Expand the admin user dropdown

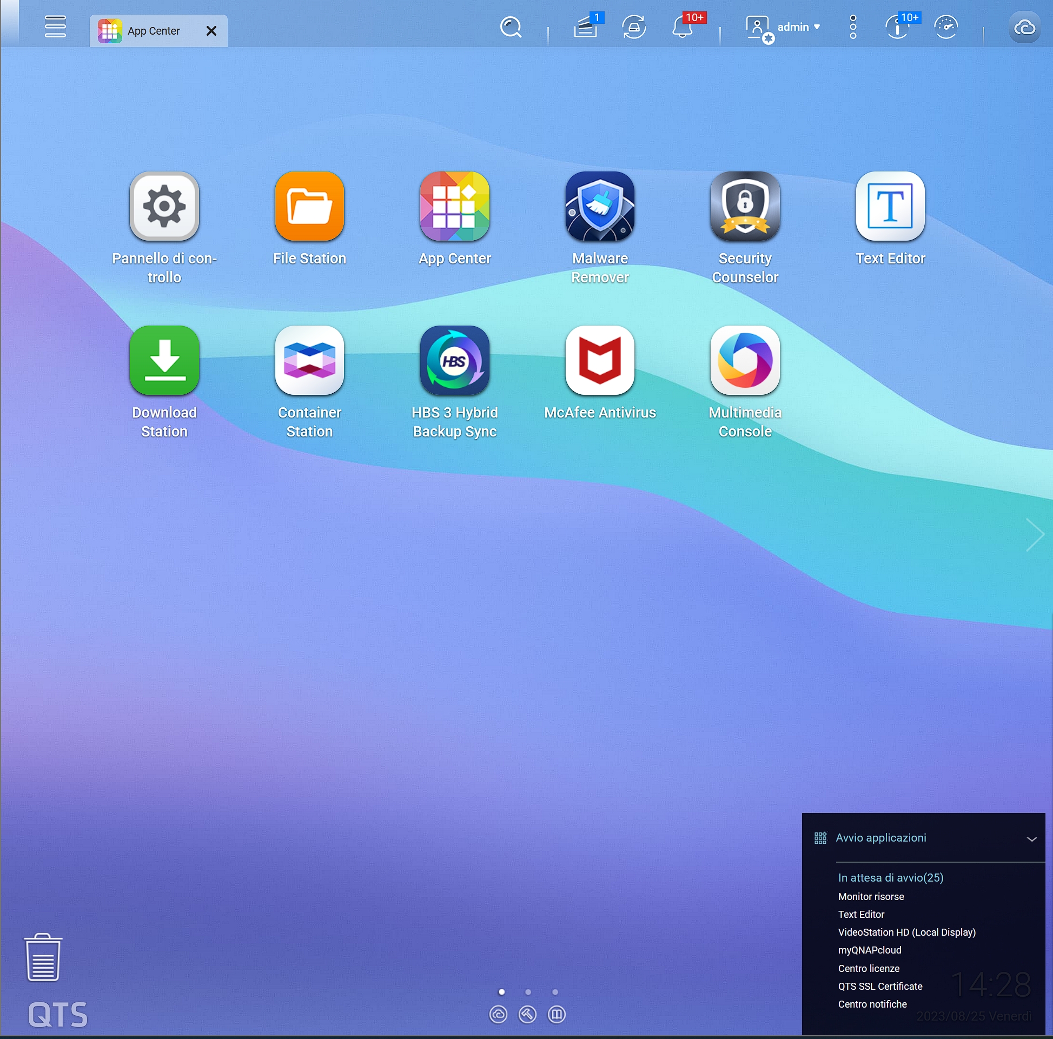(x=798, y=27)
